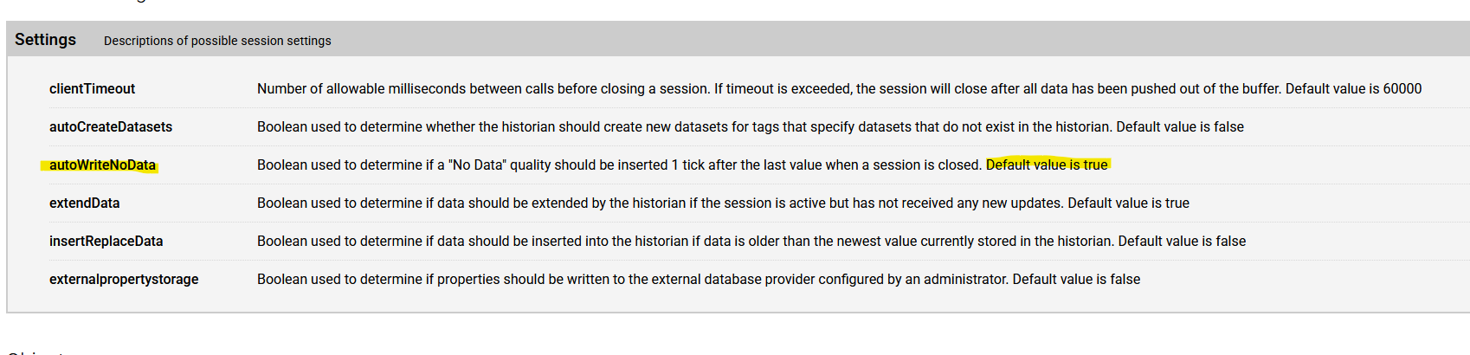
Task: Click 'Default value is false' in autoCreateDatasets row
Action: click(x=1180, y=127)
